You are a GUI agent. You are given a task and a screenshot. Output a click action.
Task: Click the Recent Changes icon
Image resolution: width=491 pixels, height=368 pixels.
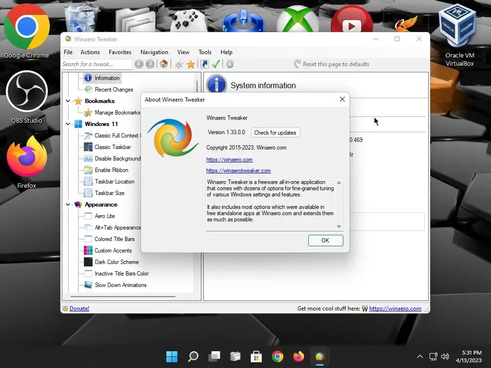coord(89,90)
